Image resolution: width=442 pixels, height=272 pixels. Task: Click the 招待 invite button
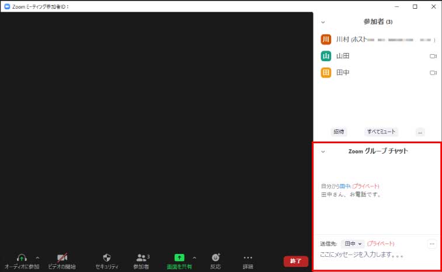coord(339,132)
